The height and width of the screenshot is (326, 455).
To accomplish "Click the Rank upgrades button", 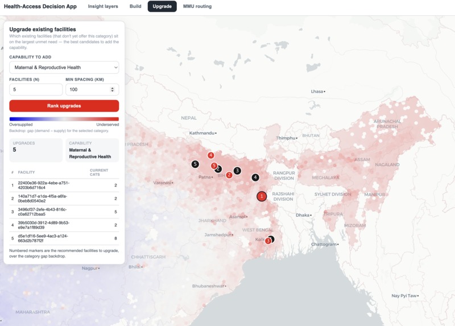I will tap(64, 106).
